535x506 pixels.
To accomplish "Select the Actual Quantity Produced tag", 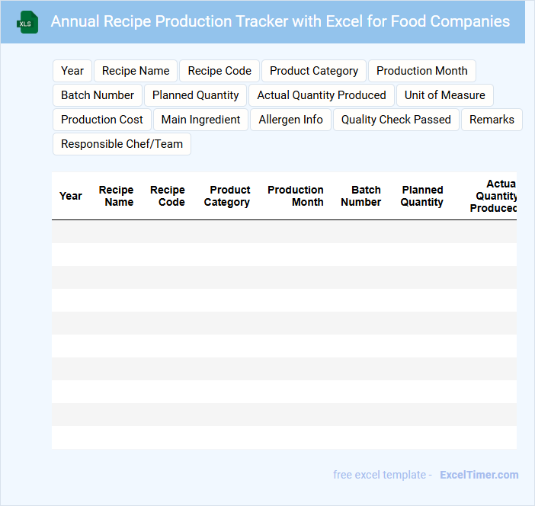I will point(322,95).
